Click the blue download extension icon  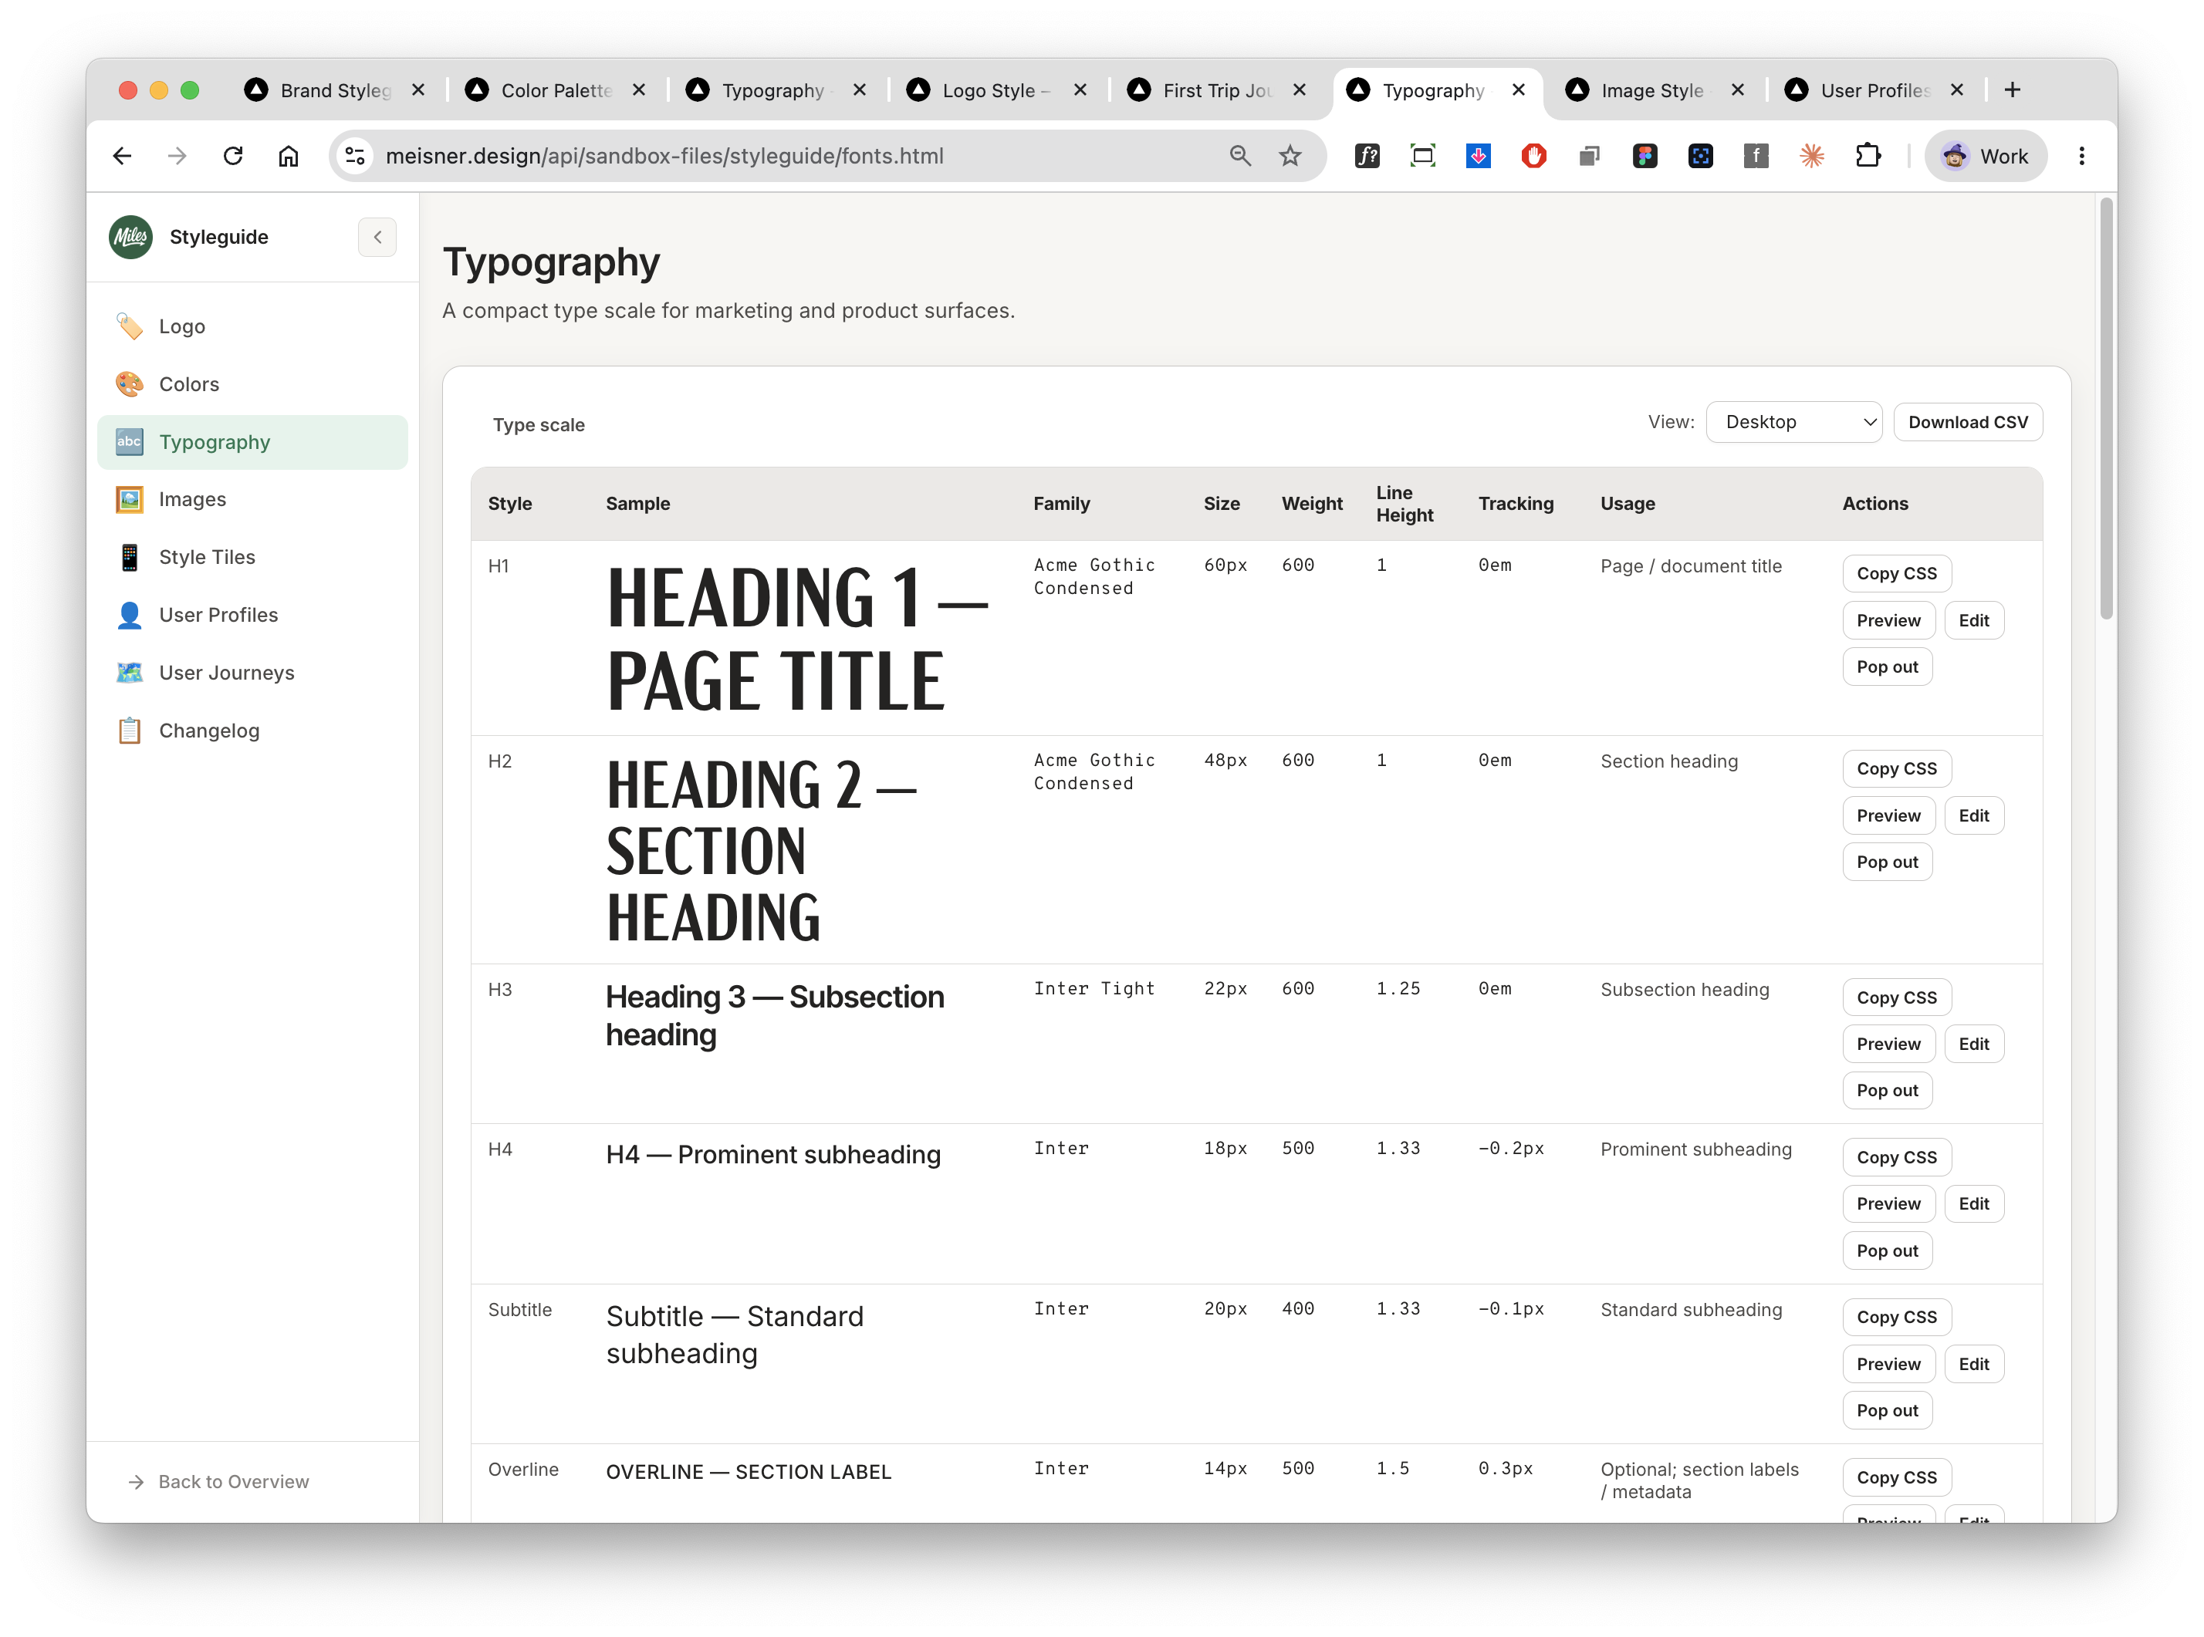coord(1478,156)
